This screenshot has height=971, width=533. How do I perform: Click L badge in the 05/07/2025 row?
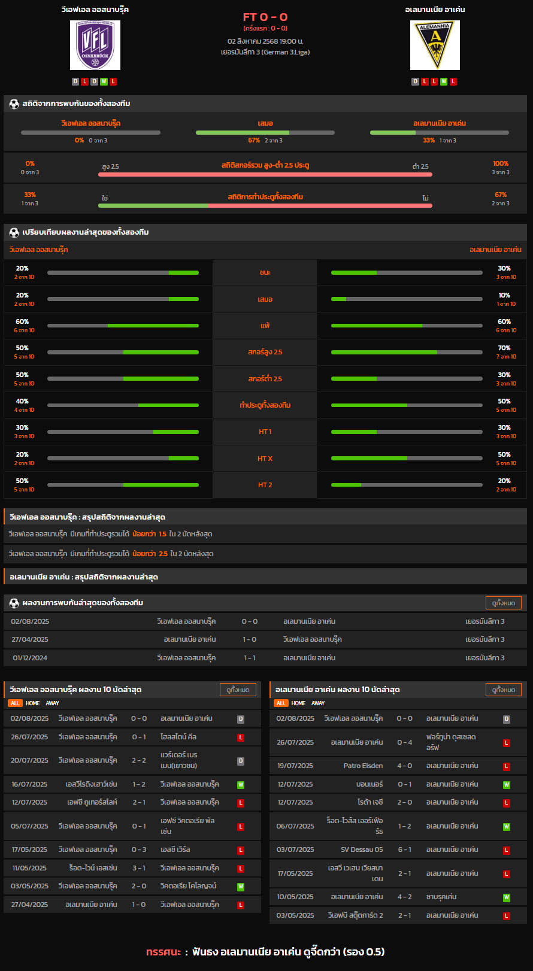(241, 827)
